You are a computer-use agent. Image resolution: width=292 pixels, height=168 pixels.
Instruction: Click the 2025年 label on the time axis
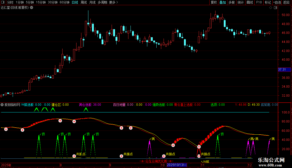[x=6, y=165]
